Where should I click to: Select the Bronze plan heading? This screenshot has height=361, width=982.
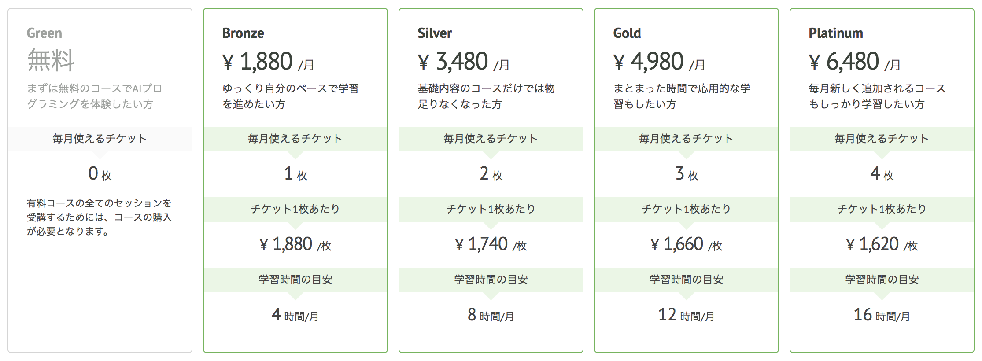click(x=243, y=33)
